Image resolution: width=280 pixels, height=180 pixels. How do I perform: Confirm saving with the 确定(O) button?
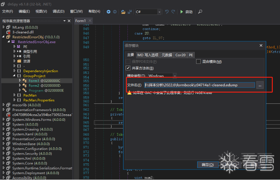coord(208,164)
